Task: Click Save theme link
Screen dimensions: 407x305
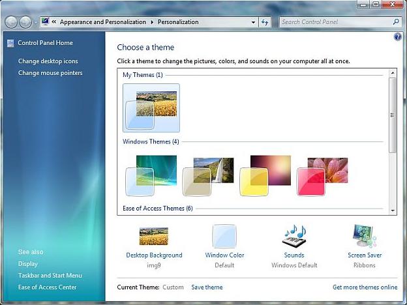Action: tap(207, 287)
